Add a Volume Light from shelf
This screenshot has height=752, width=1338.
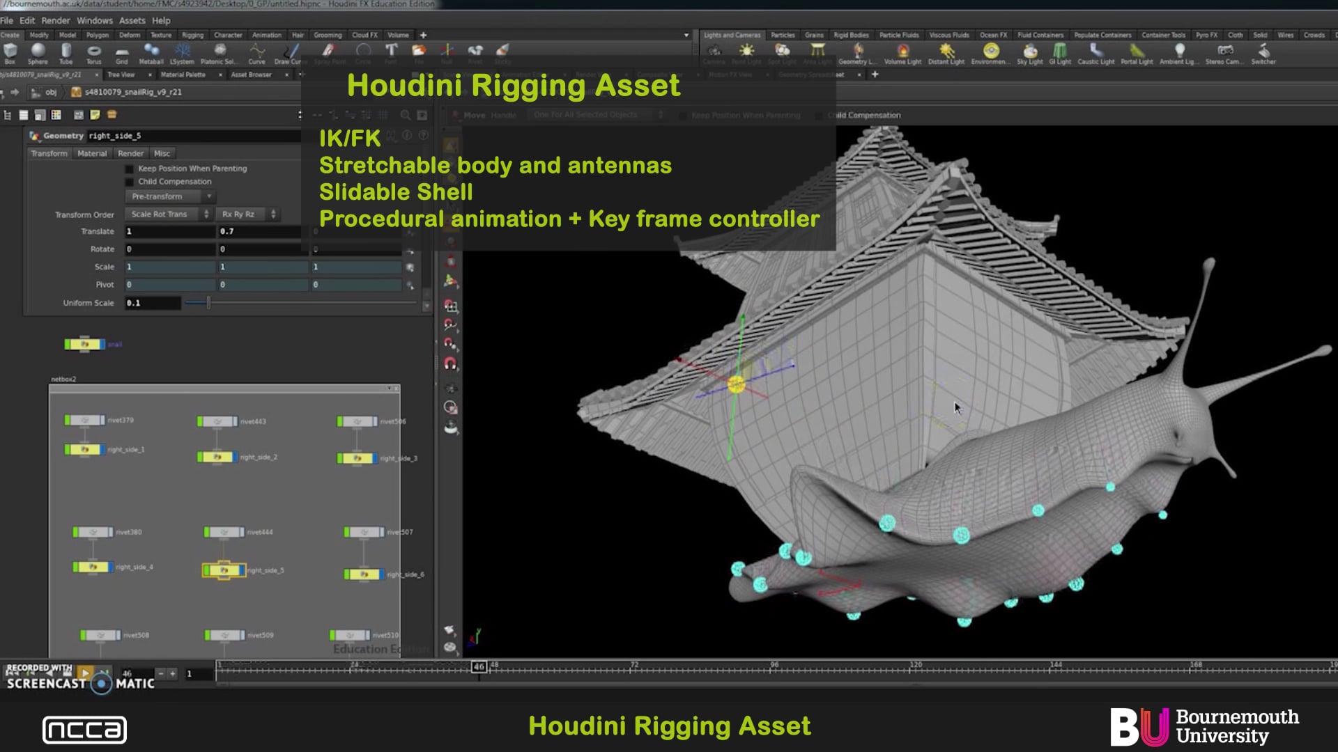click(x=902, y=54)
